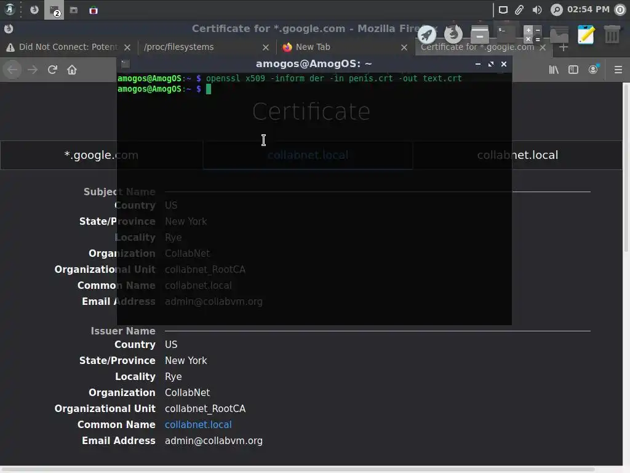Go back with Firefox back arrow
This screenshot has width=630, height=473.
[12, 70]
